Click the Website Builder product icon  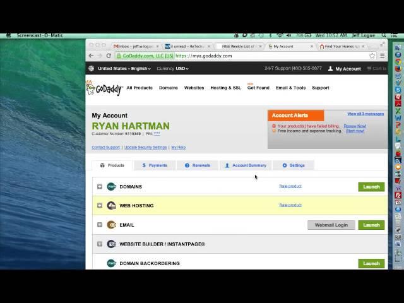(111, 244)
